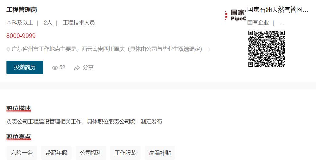Image resolution: width=316 pixels, height=163 pixels.
Task: Click the 投递简历 submit resume button
Action: [25, 67]
